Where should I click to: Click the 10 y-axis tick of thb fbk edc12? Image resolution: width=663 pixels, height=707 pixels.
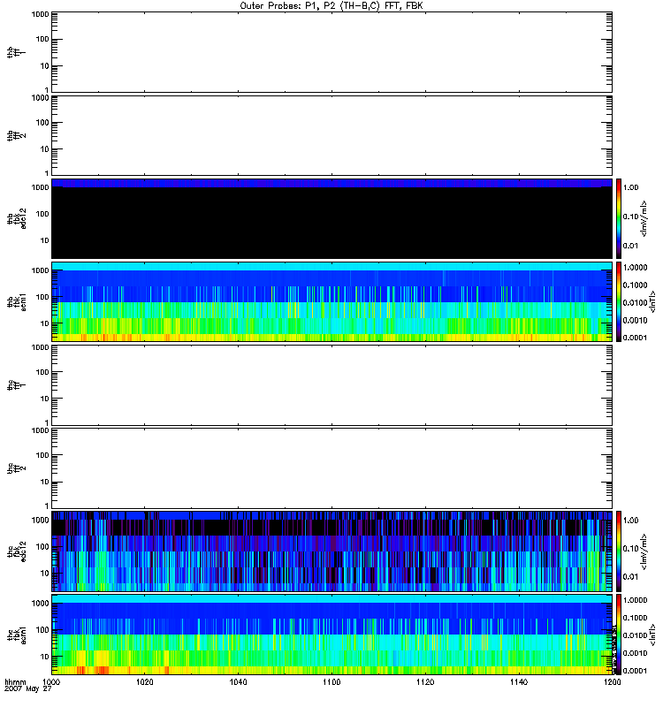click(45, 240)
